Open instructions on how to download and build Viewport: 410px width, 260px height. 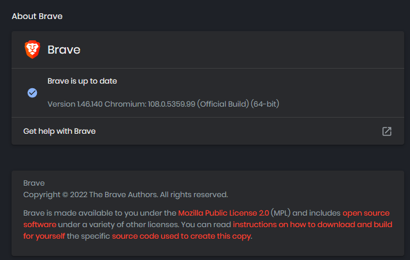312,224
